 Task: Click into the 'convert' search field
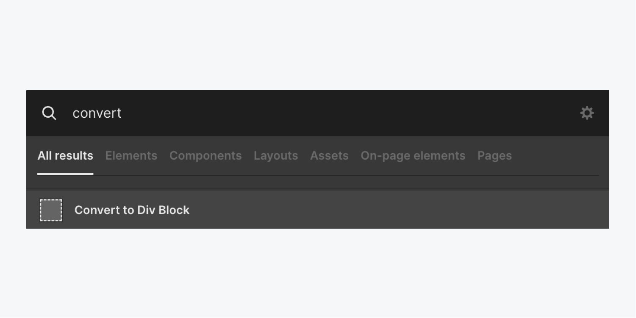point(97,113)
